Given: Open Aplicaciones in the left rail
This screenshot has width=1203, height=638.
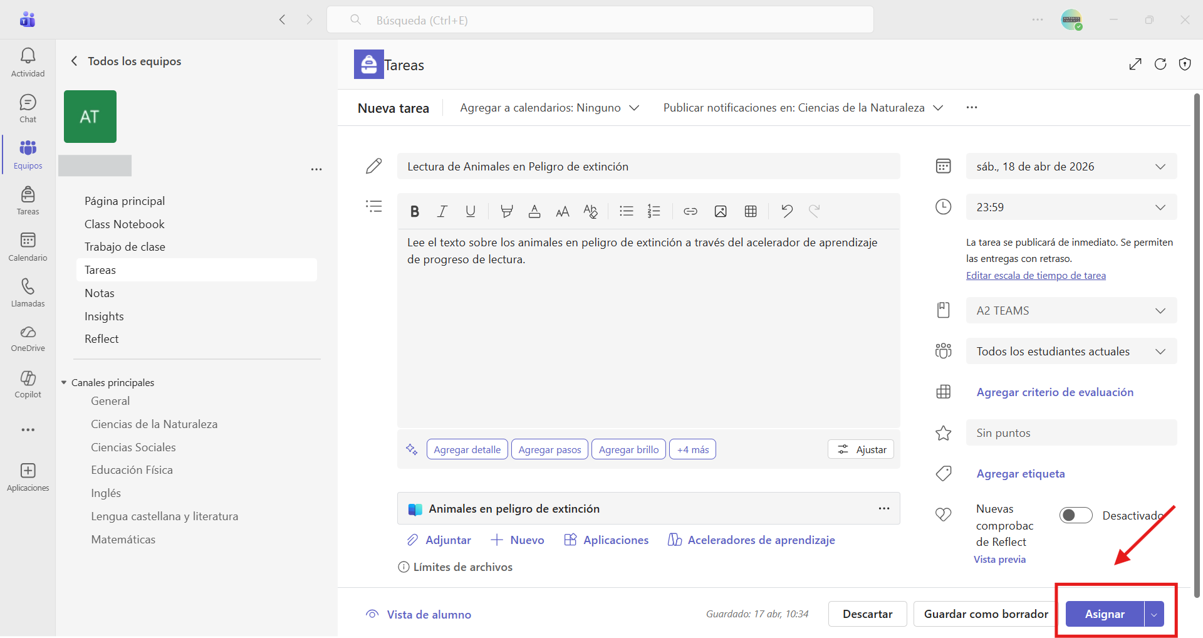Looking at the screenshot, I should click(28, 478).
